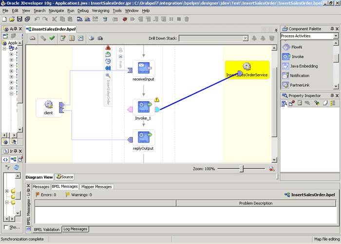The width and height of the screenshot is (341, 244).
Task: Toggle the Sho... checkbox
Action: point(6,227)
